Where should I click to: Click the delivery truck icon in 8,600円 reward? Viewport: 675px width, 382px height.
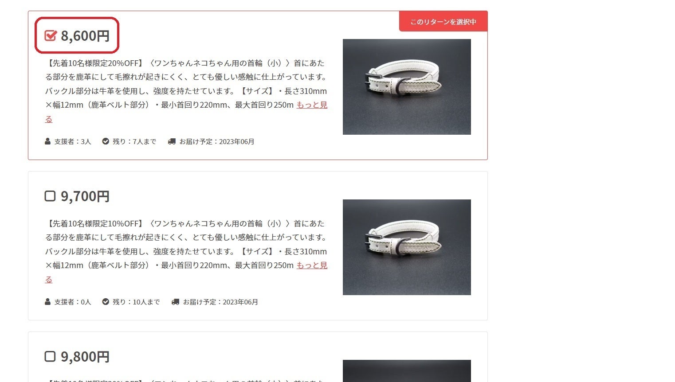click(x=172, y=141)
